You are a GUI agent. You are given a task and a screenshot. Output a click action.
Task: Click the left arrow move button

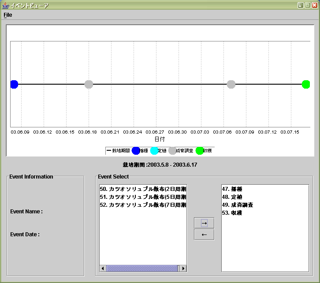204,235
